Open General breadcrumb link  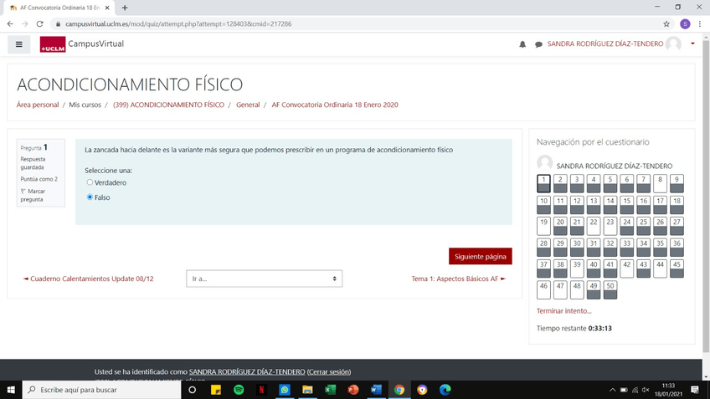click(248, 105)
